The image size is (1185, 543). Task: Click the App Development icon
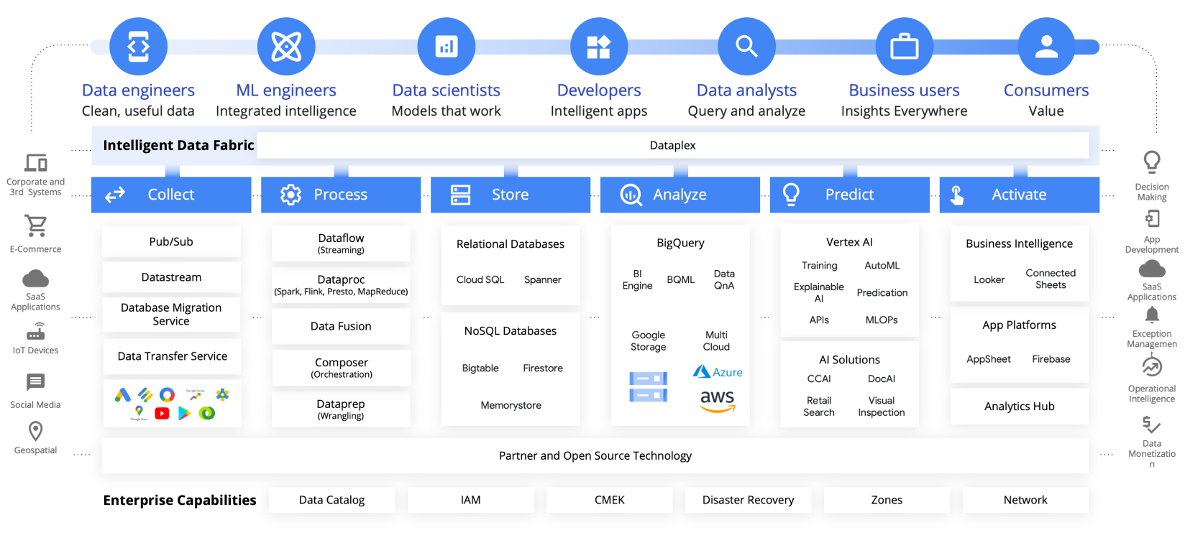pyautogui.click(x=1152, y=219)
